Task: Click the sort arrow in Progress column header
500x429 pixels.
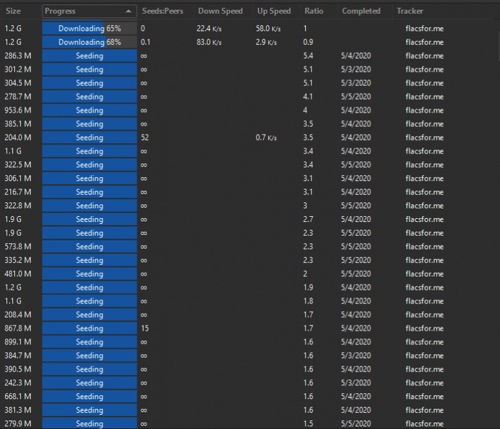Action: pyautogui.click(x=129, y=11)
